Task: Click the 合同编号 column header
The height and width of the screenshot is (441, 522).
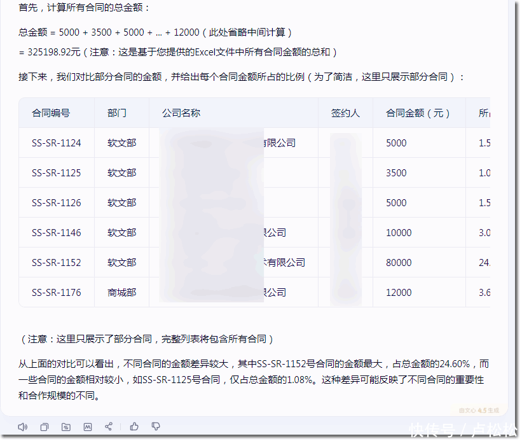Action: pyautogui.click(x=51, y=113)
